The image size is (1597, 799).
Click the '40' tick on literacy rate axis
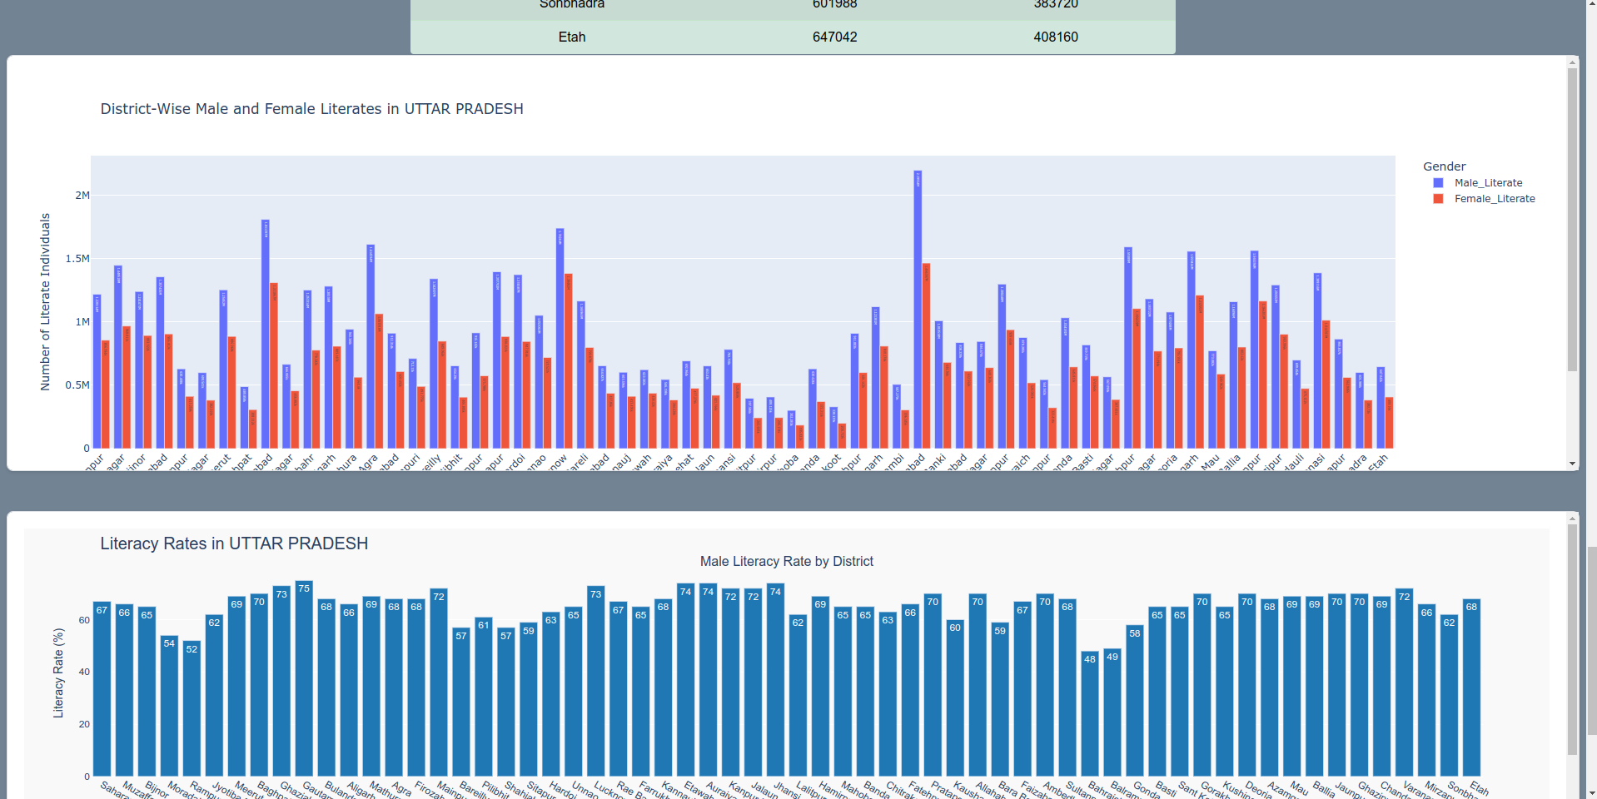pyautogui.click(x=84, y=672)
